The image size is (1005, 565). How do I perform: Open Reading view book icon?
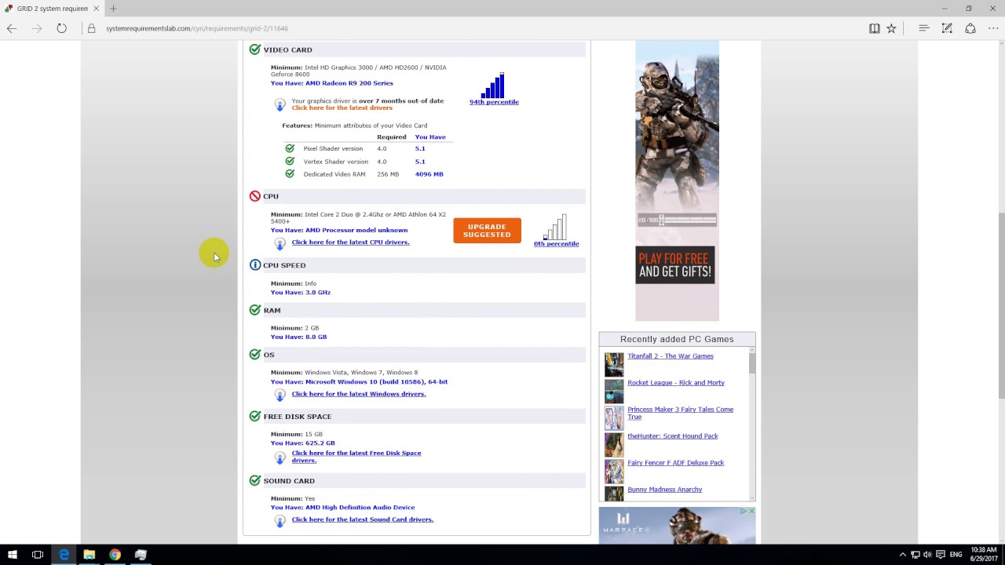(x=874, y=28)
